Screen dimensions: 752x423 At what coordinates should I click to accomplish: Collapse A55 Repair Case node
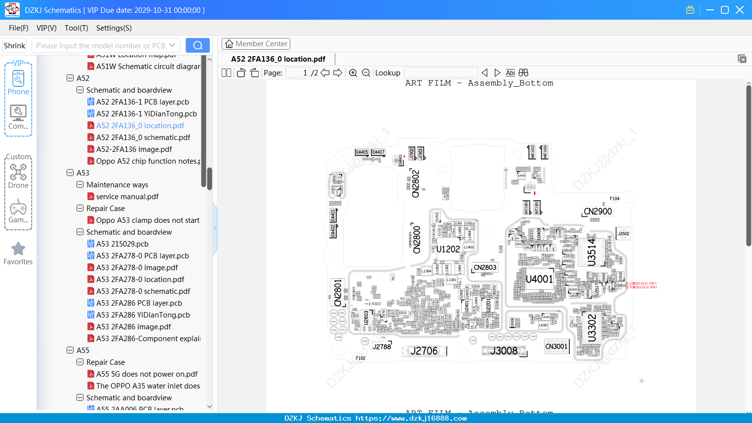point(80,362)
